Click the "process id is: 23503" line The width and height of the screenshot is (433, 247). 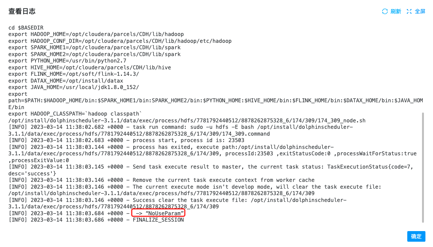(x=126, y=140)
